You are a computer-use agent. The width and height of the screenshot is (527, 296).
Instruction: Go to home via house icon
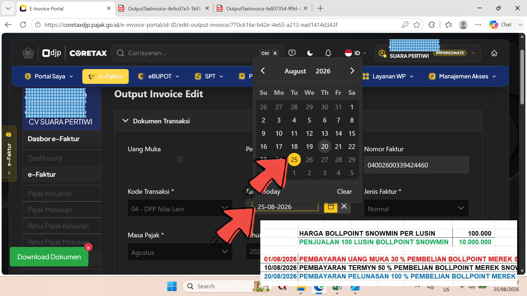(494, 53)
